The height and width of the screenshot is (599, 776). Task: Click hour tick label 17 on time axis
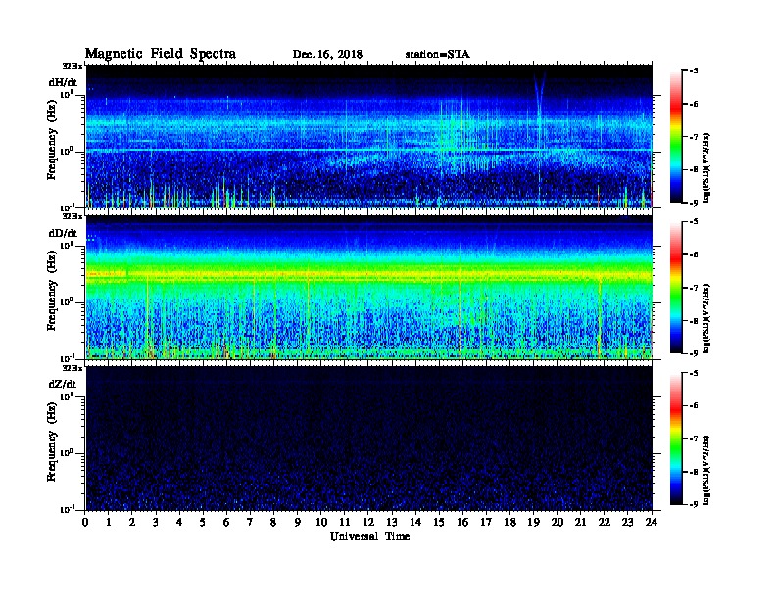486,522
